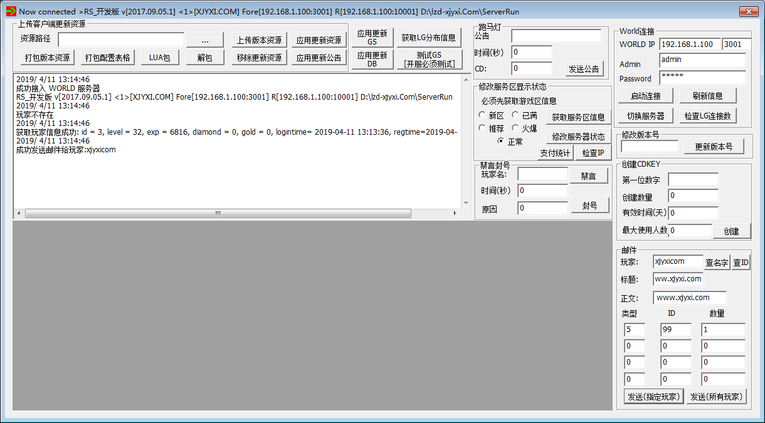Screen dimensions: 765x423
Task: Click the 测试GS button
Action: click(x=429, y=60)
